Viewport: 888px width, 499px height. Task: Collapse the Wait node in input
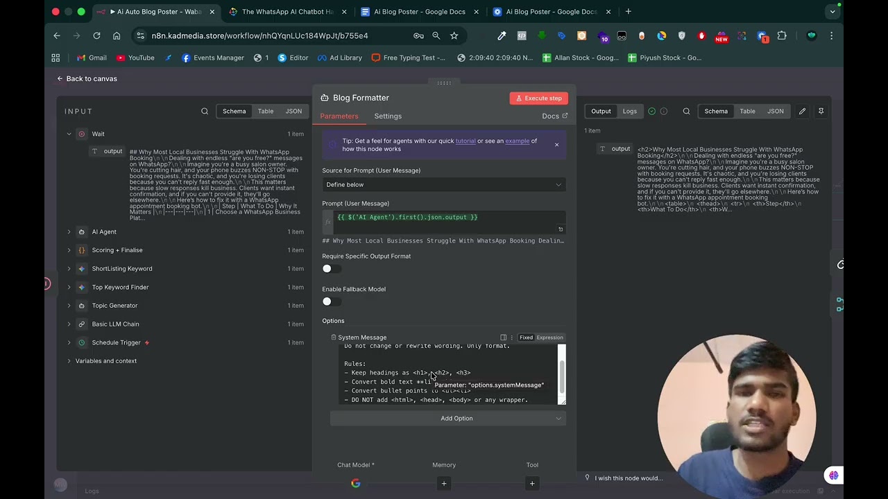pyautogui.click(x=69, y=134)
